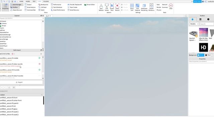Image resolution: width=214 pixels, height=120 pixels.
Task: Select 'venom f5 paint3' asset
Action: [x=9, y=103]
